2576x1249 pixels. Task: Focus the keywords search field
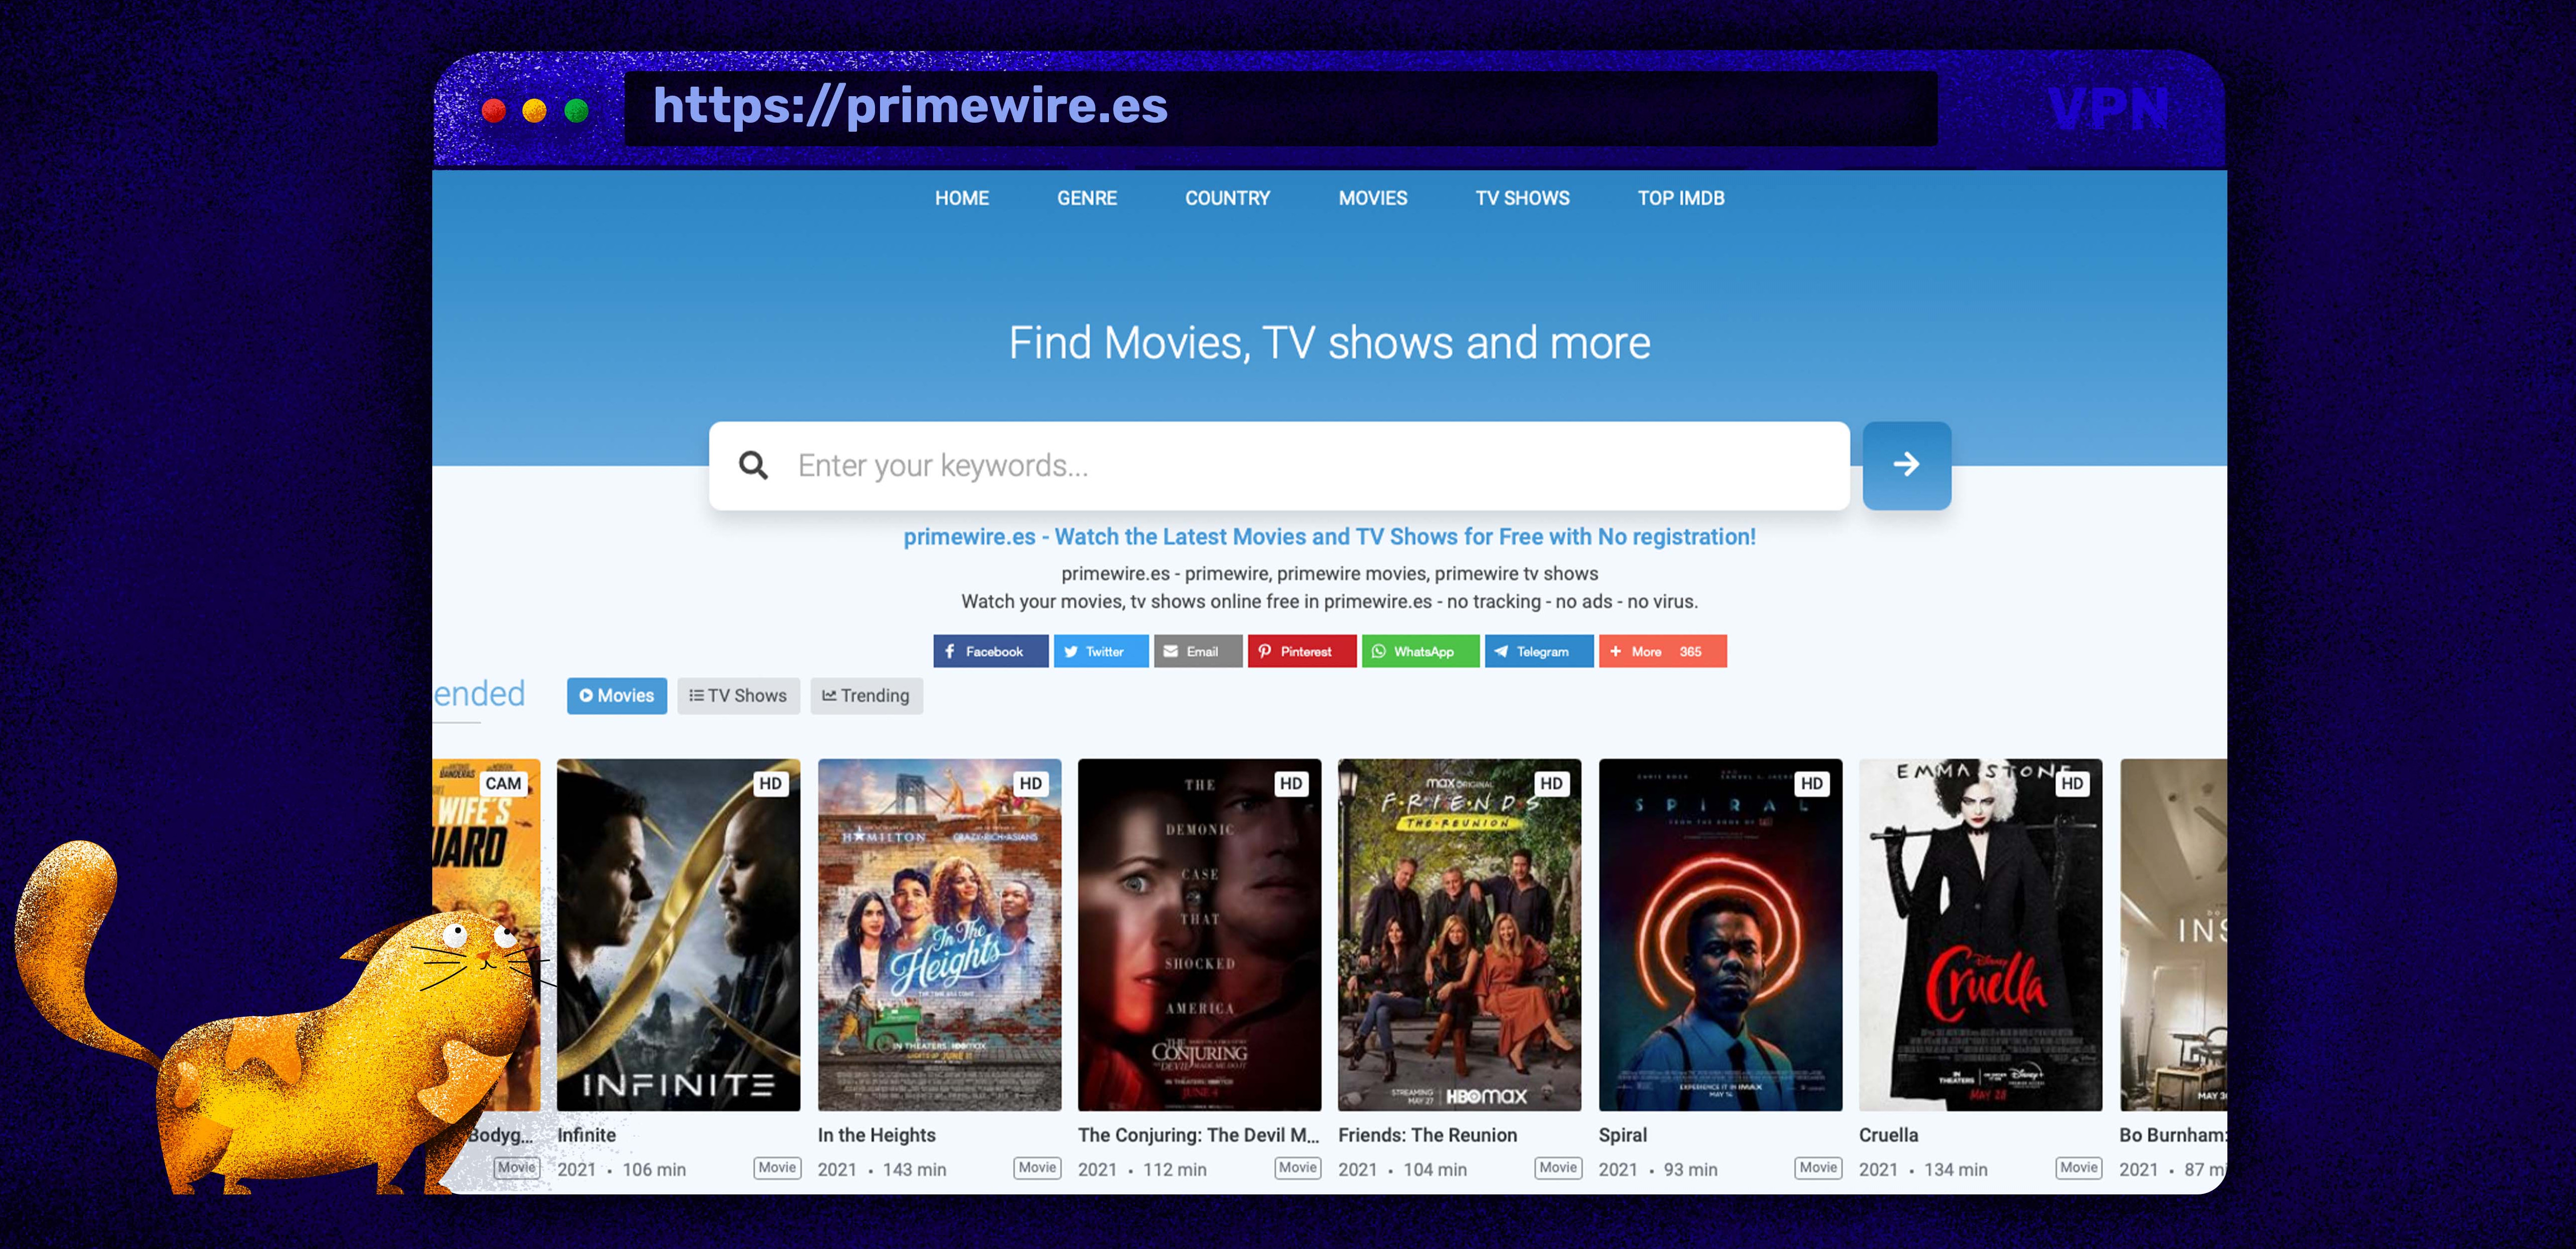tap(1279, 465)
